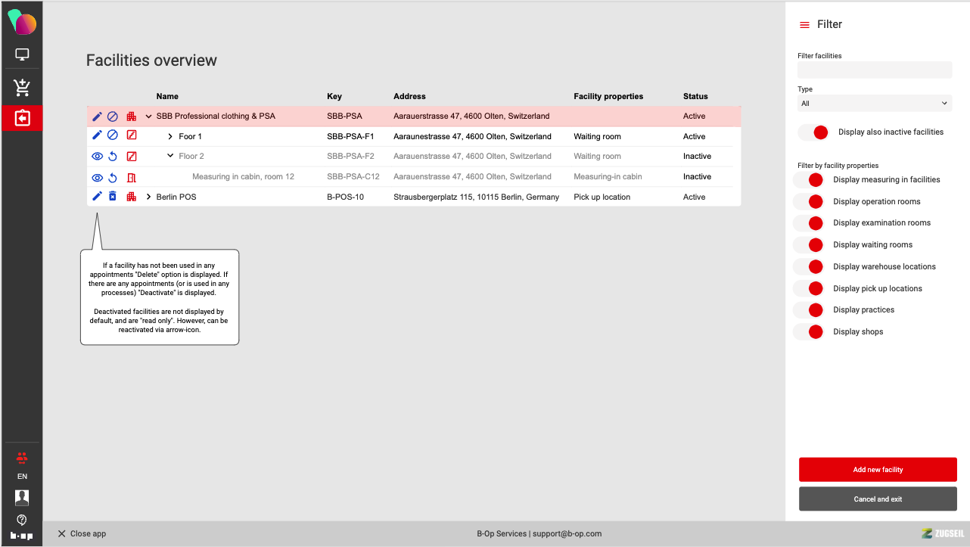Viewport: 970px width, 547px height.
Task: Disable Display waiting rooms switch
Action: pyautogui.click(x=808, y=245)
